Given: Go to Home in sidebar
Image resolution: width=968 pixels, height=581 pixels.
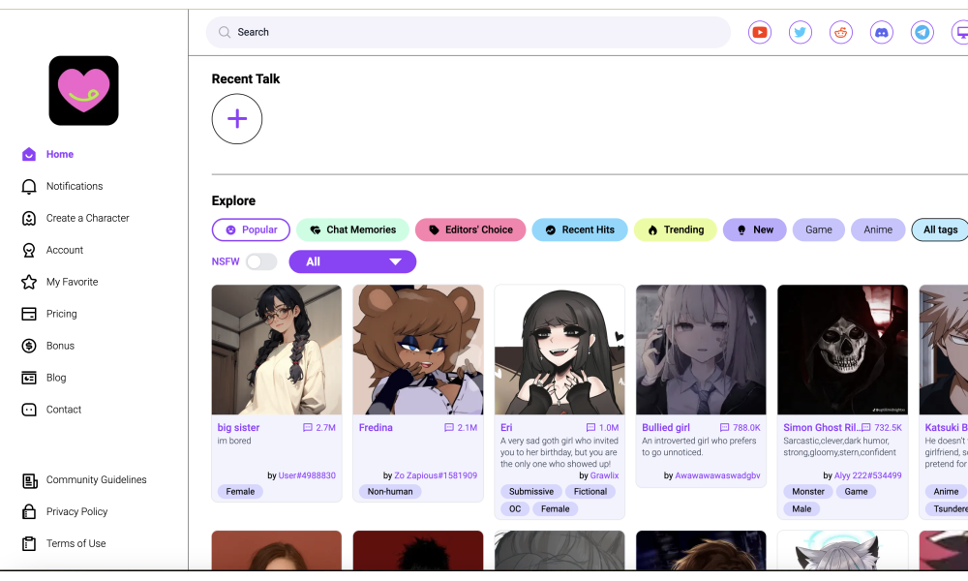Looking at the screenshot, I should click(x=60, y=154).
